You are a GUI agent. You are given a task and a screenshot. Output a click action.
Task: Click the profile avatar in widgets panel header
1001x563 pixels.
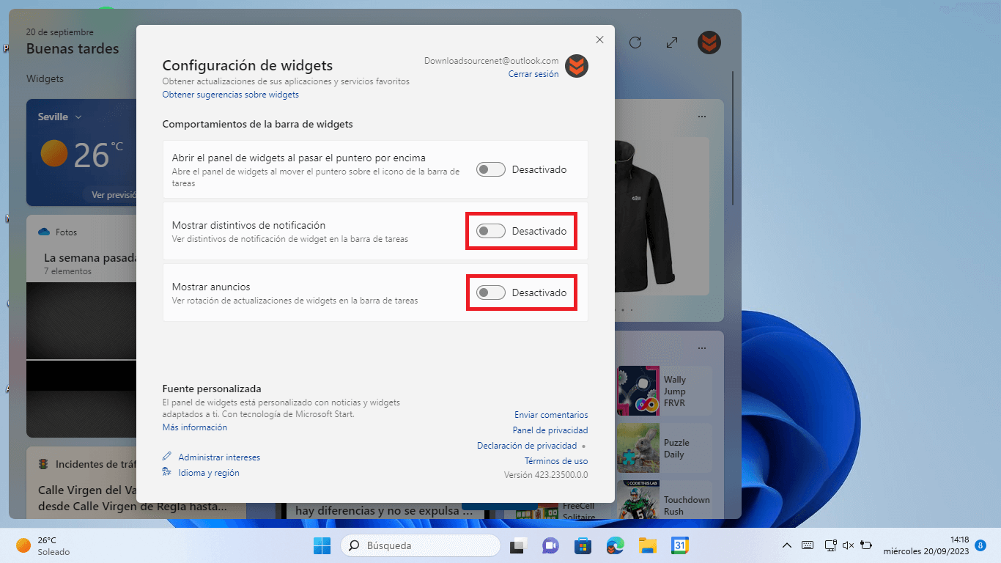click(709, 43)
